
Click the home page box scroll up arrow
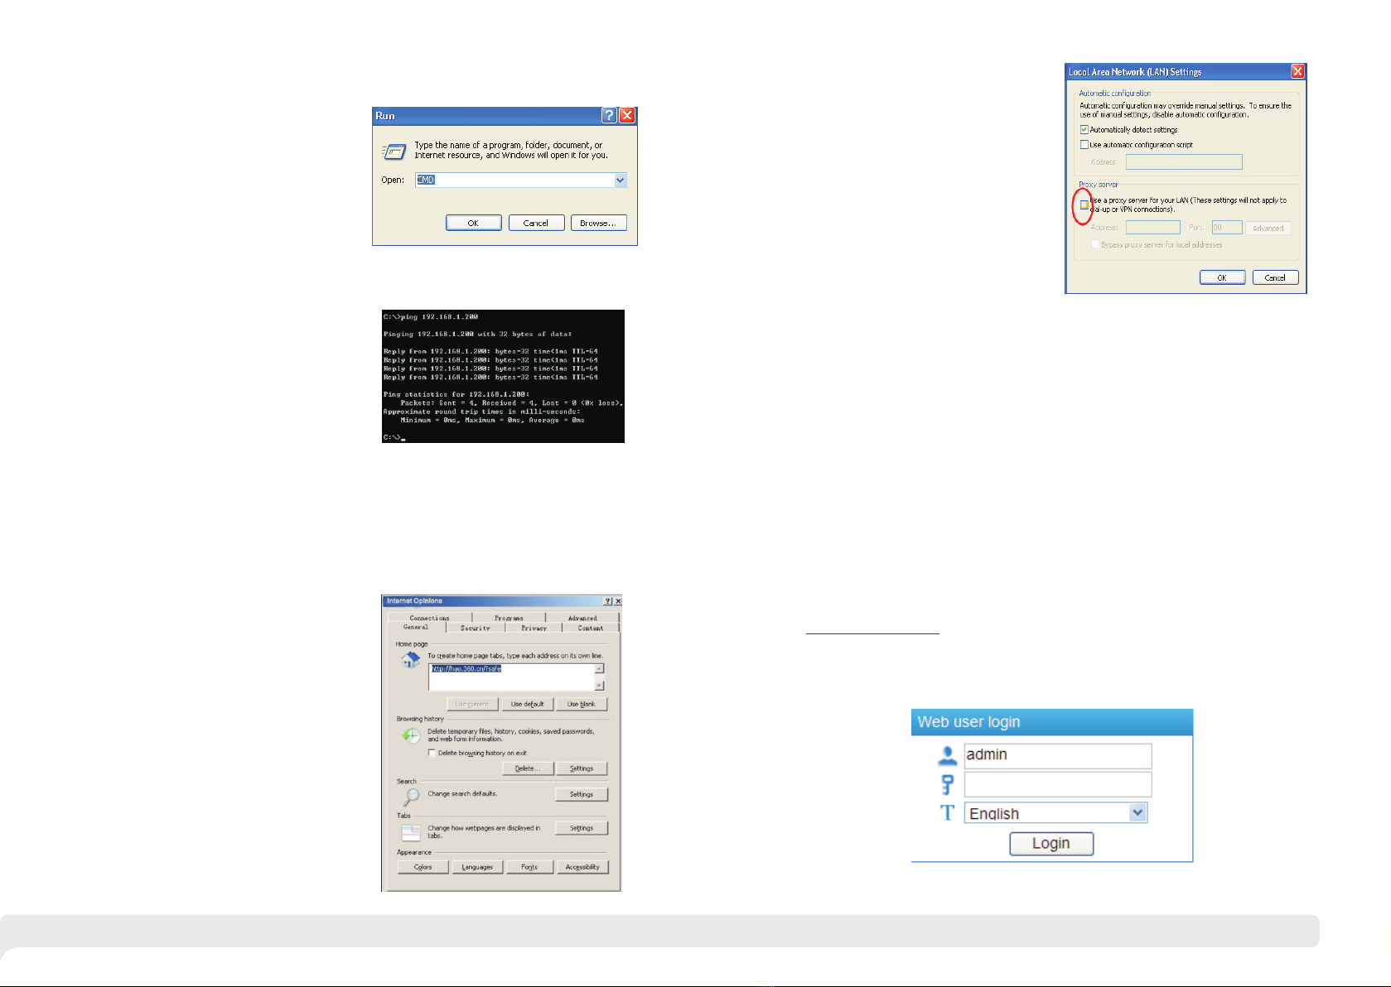[600, 668]
